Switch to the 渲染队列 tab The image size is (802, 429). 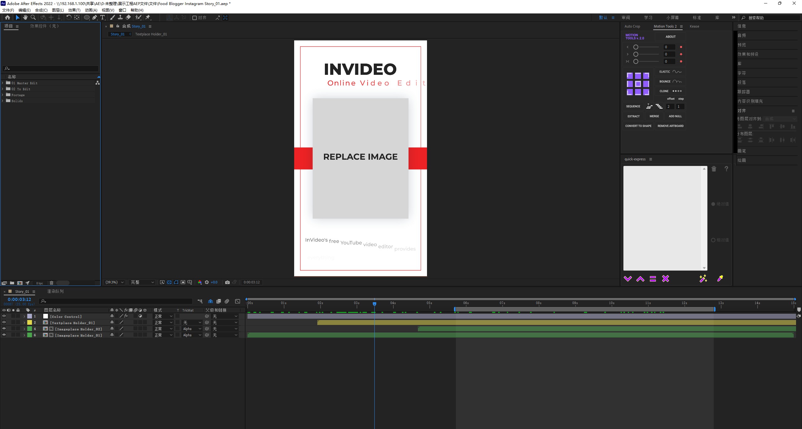pyautogui.click(x=55, y=291)
